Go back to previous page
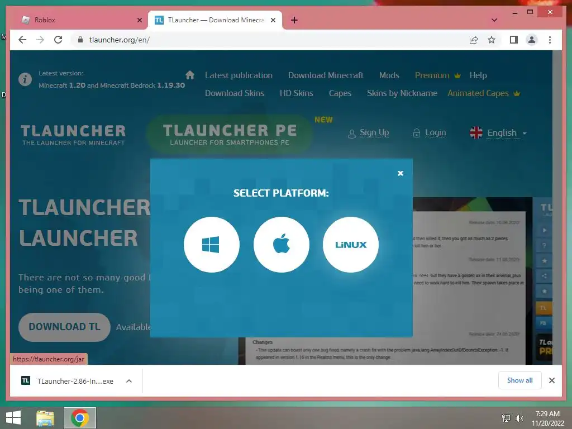572x429 pixels. click(22, 40)
